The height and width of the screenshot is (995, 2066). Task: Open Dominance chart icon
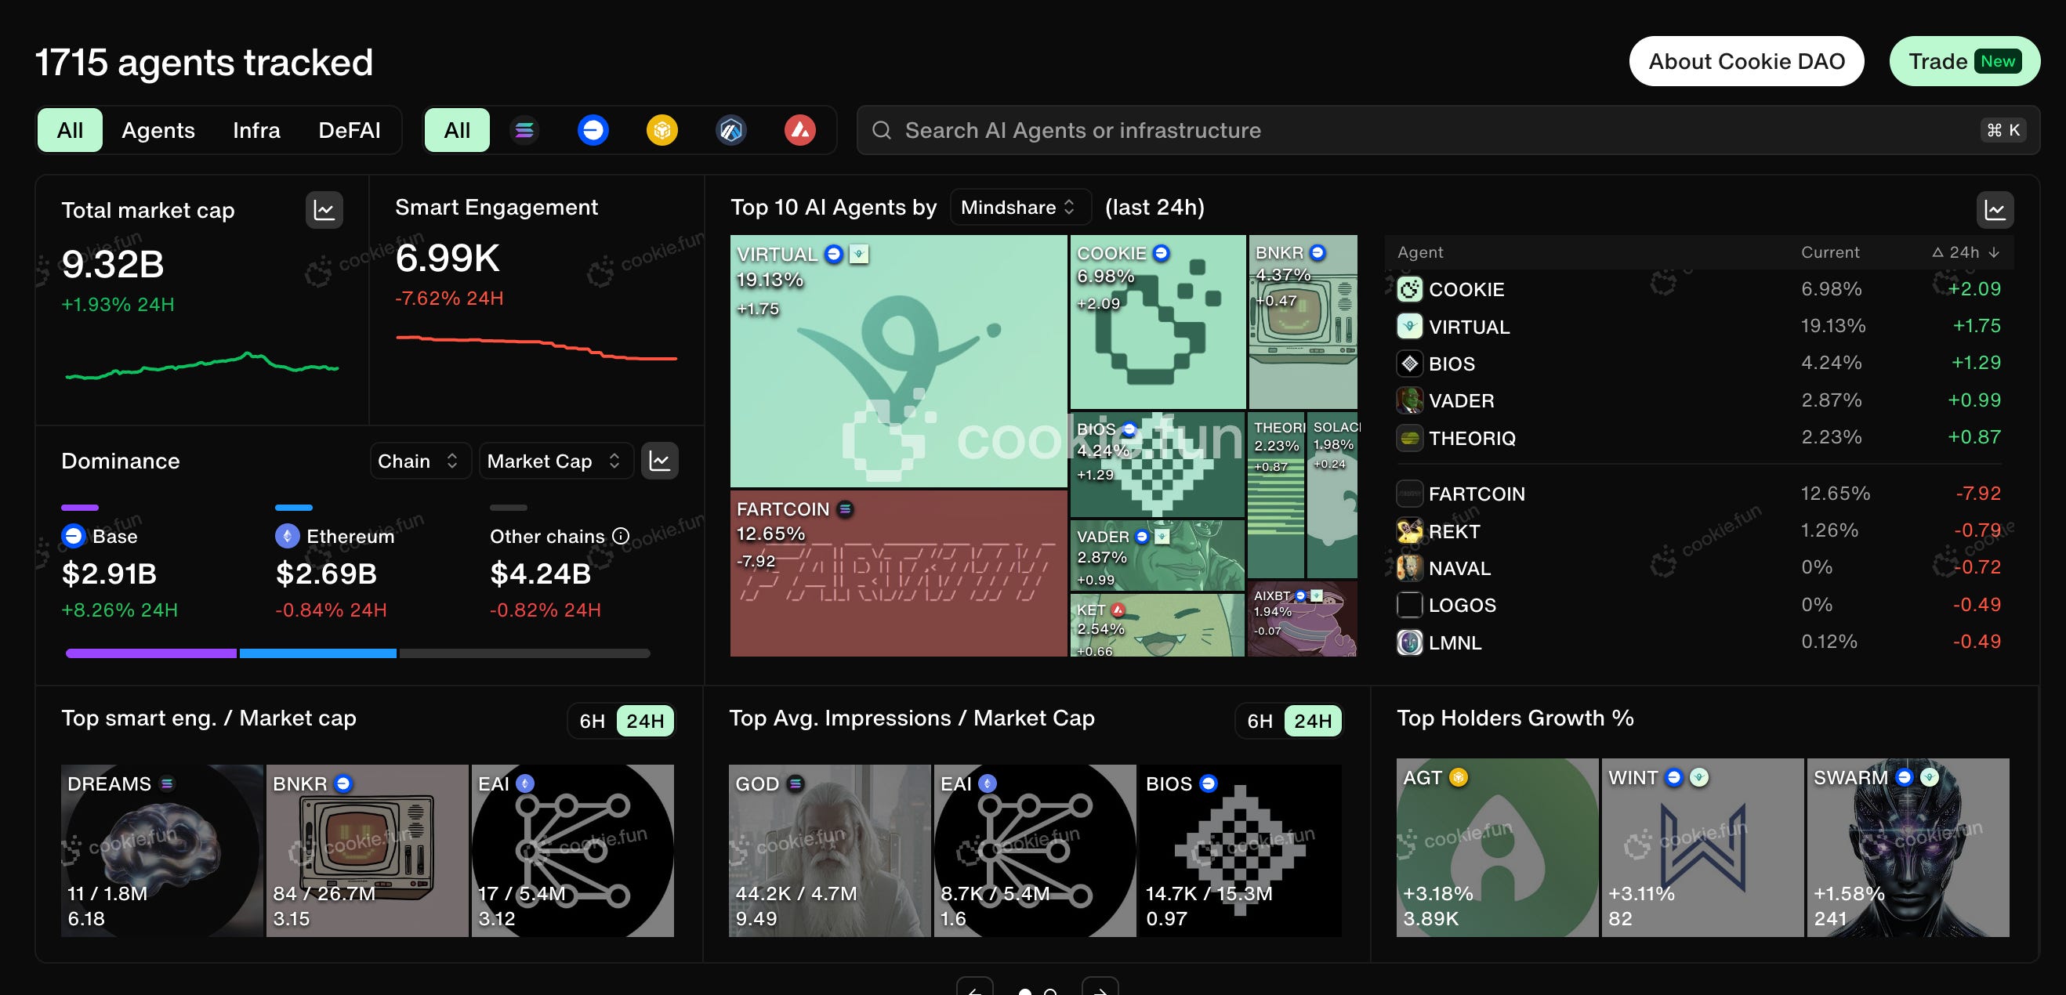(659, 461)
